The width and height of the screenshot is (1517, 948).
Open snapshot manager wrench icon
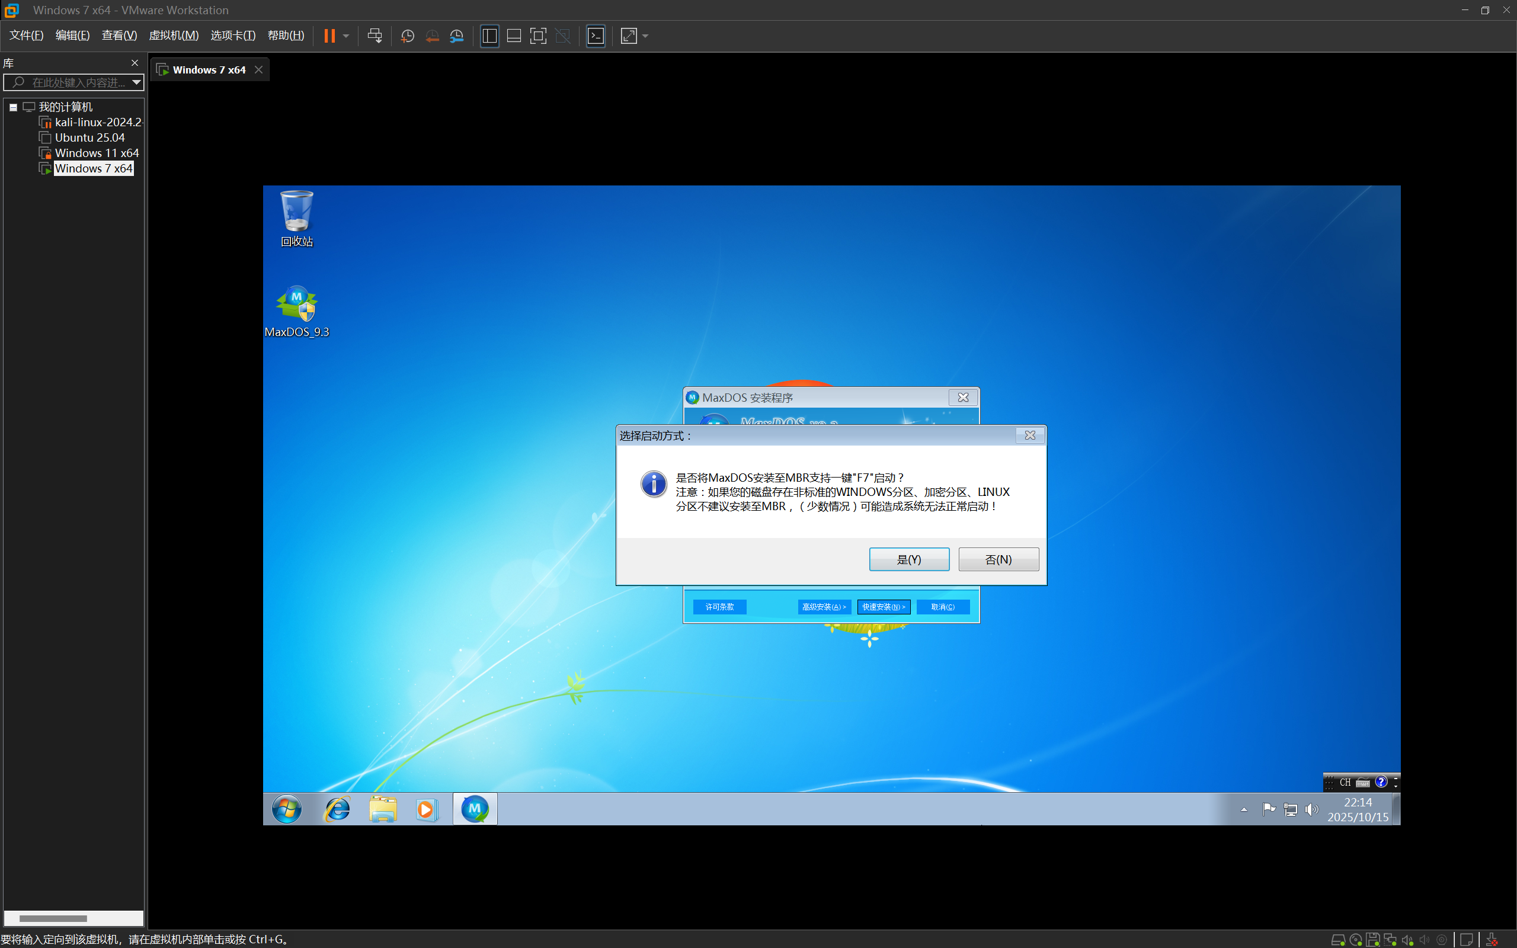[457, 36]
